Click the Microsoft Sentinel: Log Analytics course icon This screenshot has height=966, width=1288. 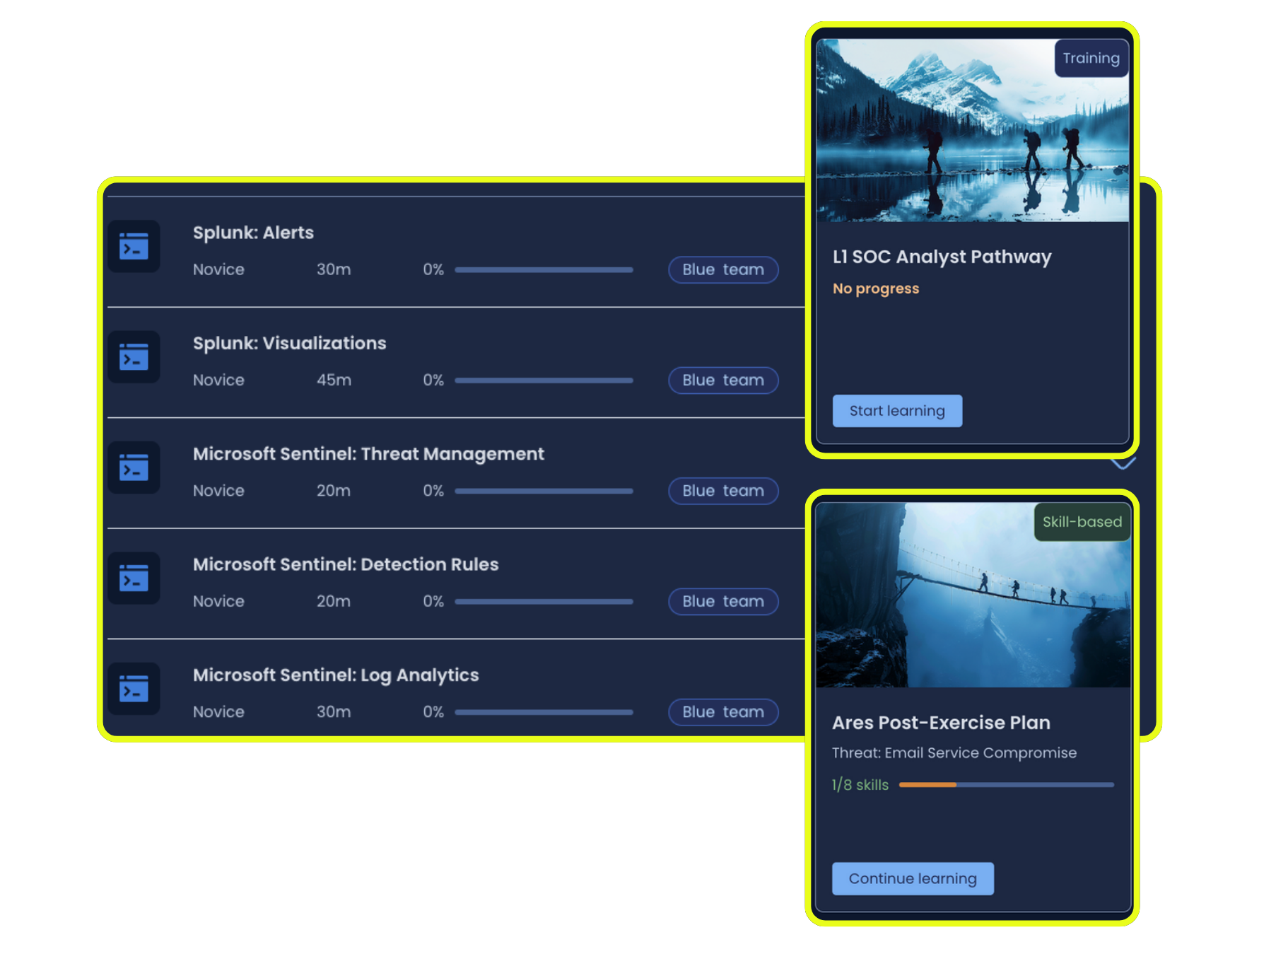click(134, 689)
